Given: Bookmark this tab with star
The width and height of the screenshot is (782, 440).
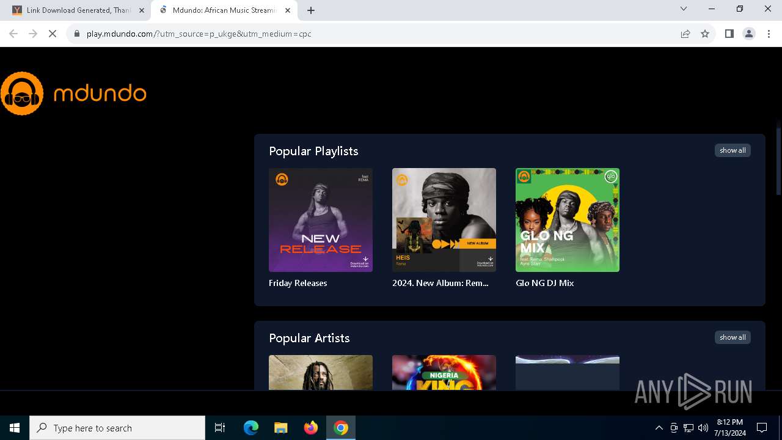Looking at the screenshot, I should 705,34.
